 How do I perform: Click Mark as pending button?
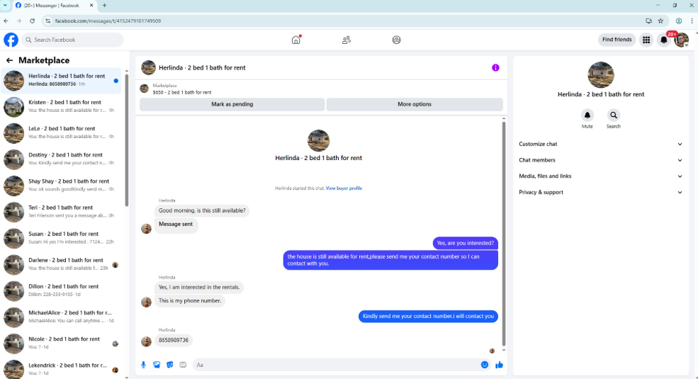click(x=232, y=104)
